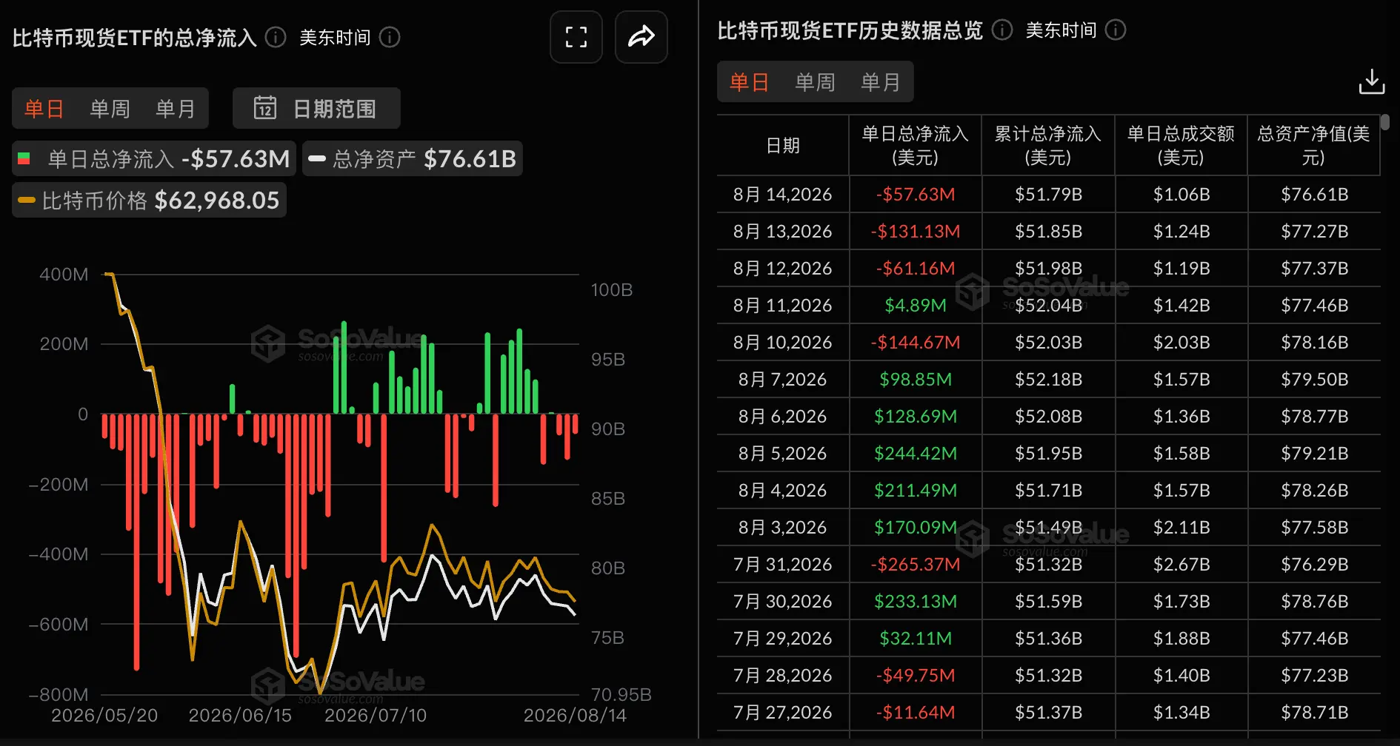Click the 2026/07/10 chart axis label

pyautogui.click(x=376, y=716)
